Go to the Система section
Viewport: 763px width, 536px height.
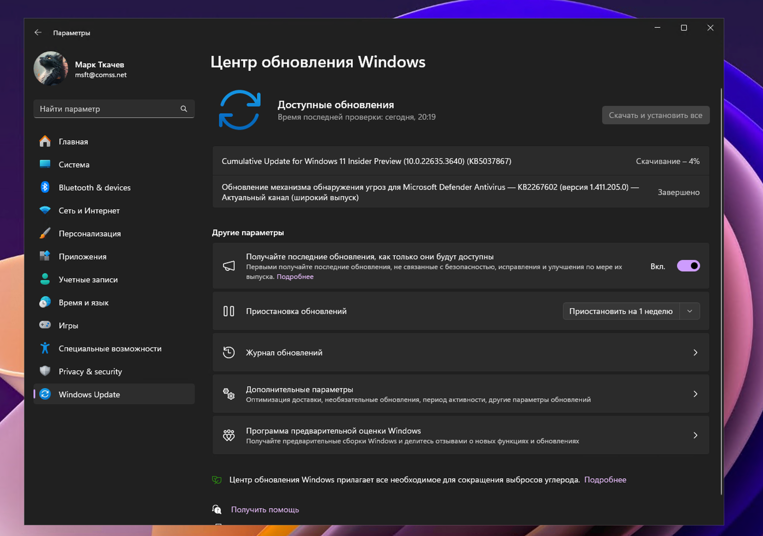pyautogui.click(x=114, y=164)
